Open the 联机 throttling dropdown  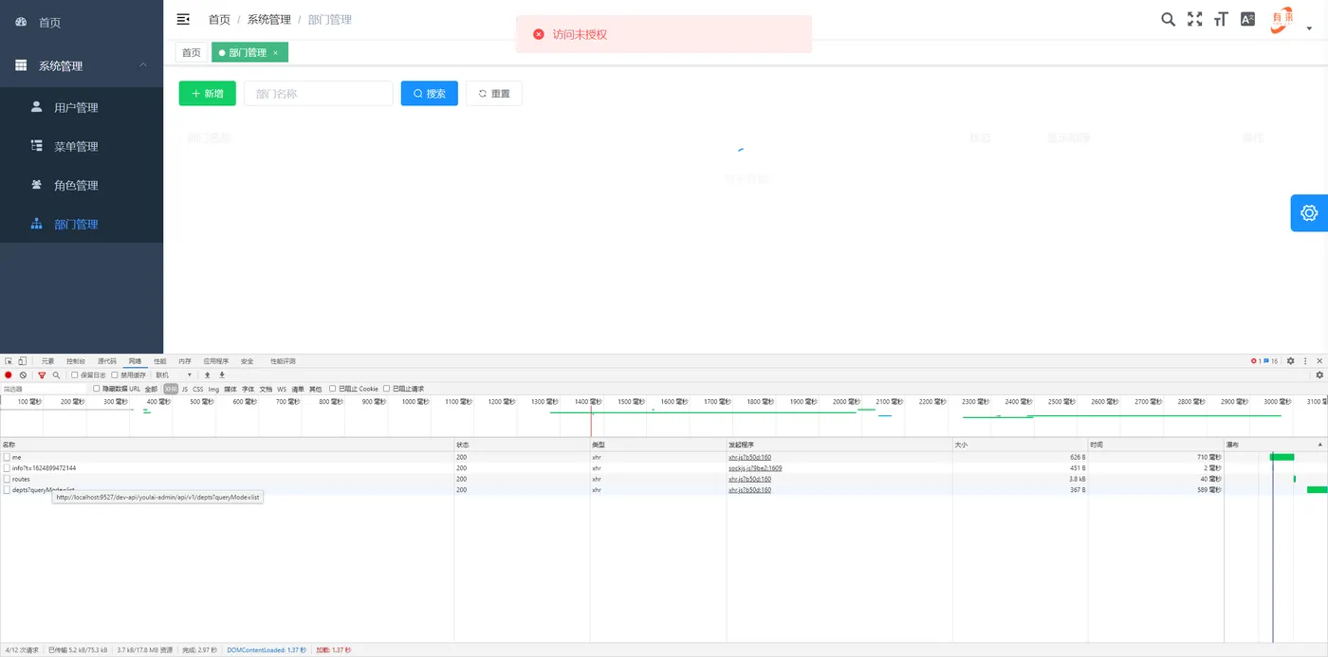[174, 374]
